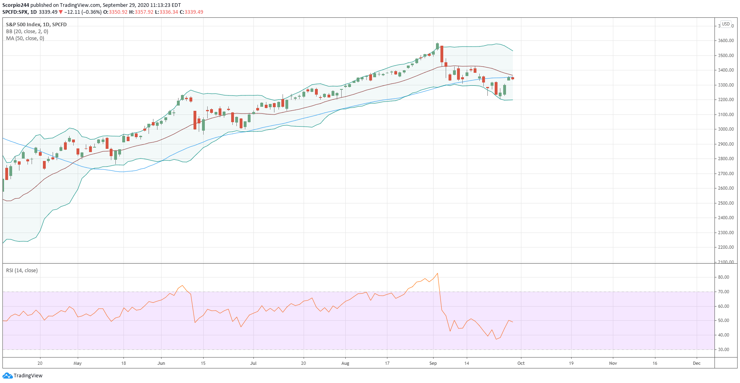The height and width of the screenshot is (383, 740).
Task: Click the 3400.00 price axis label
Action: pos(726,70)
